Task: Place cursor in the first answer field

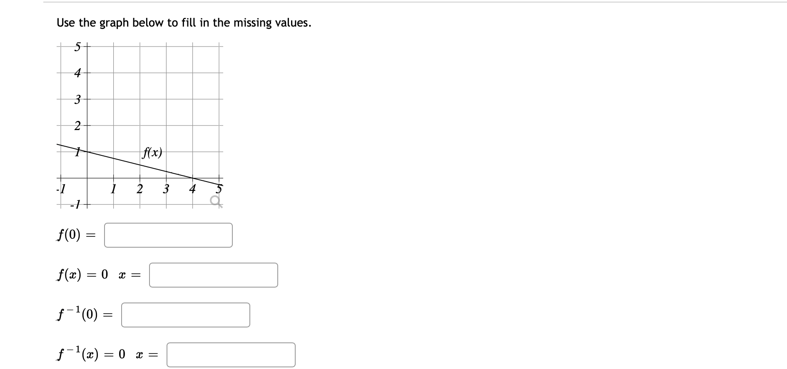Action: click(169, 235)
